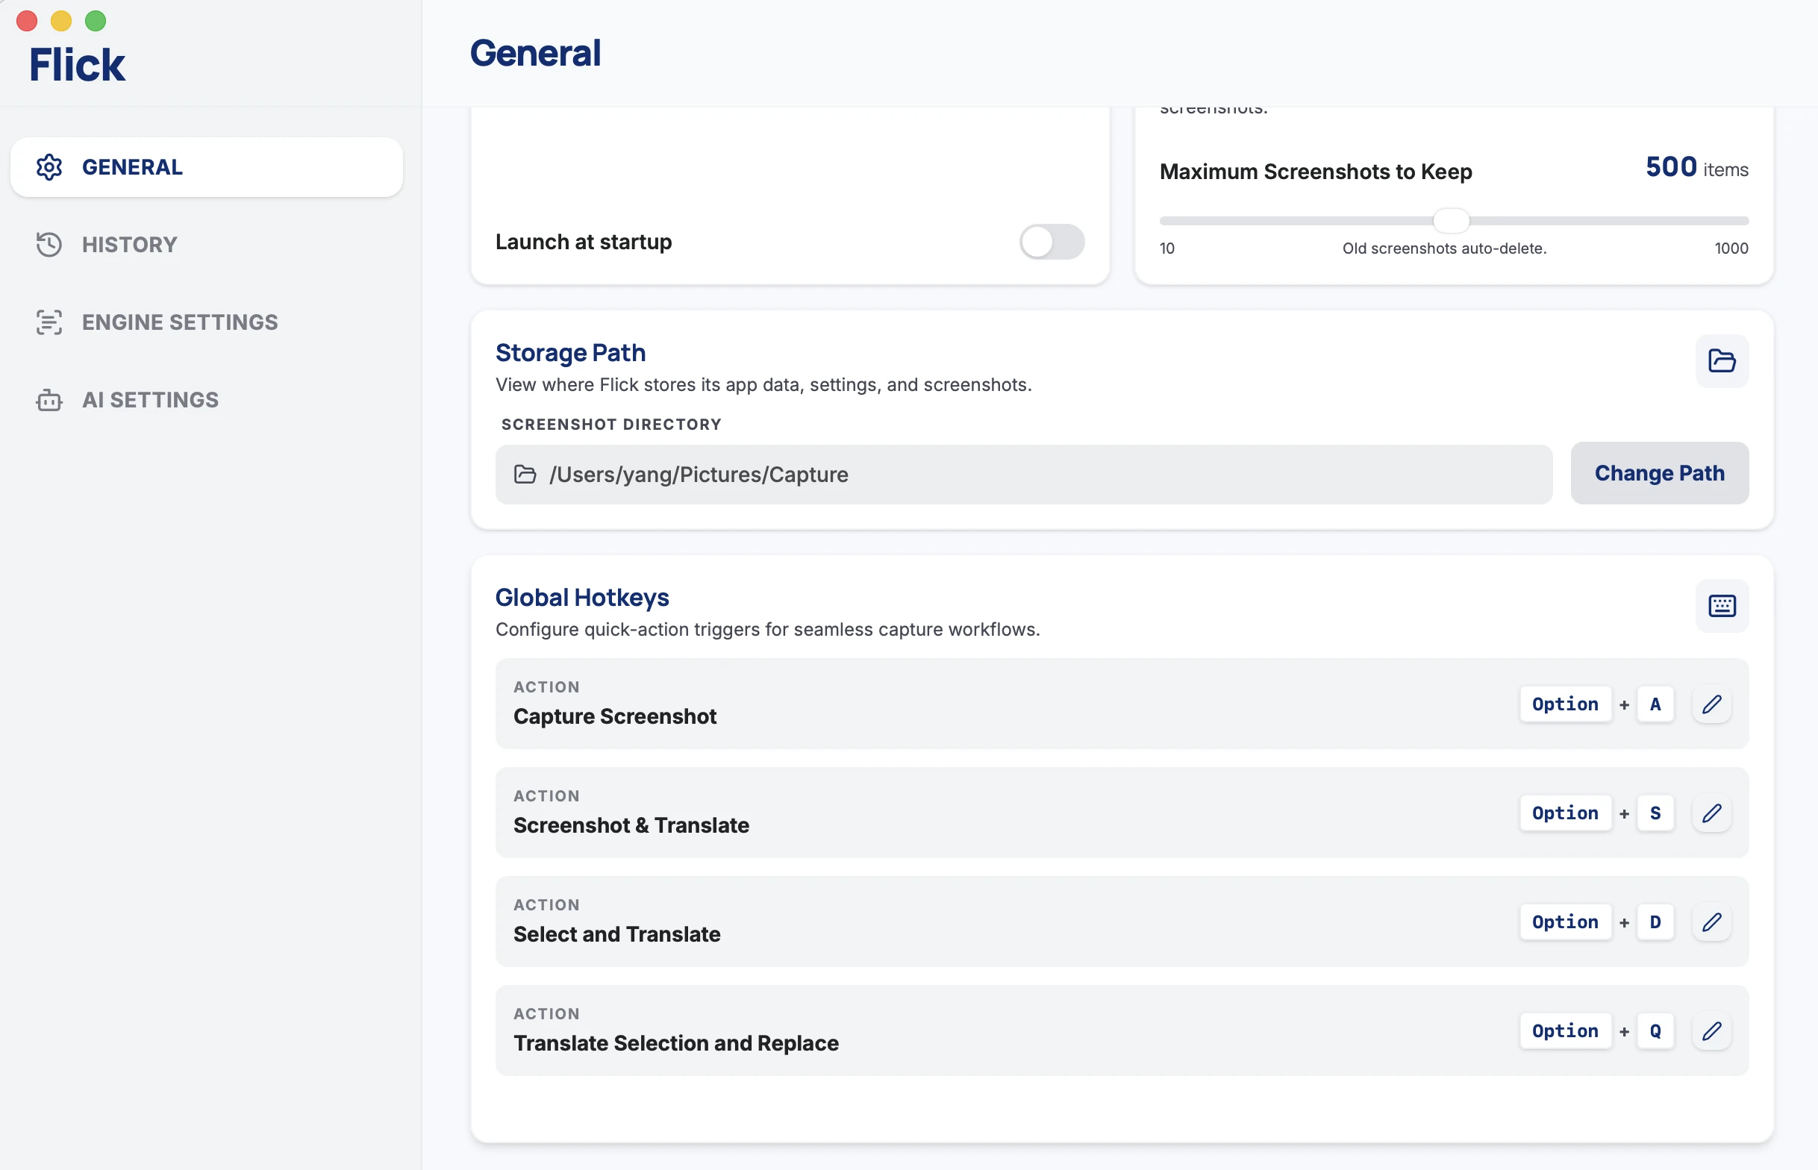Click the Maximum Screenshots to Keep slider handle

coord(1451,220)
